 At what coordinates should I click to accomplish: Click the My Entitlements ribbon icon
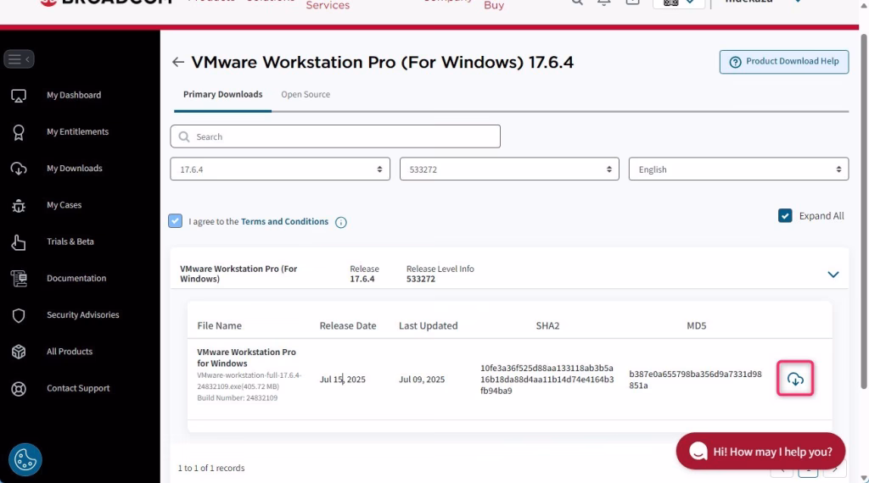coord(19,132)
